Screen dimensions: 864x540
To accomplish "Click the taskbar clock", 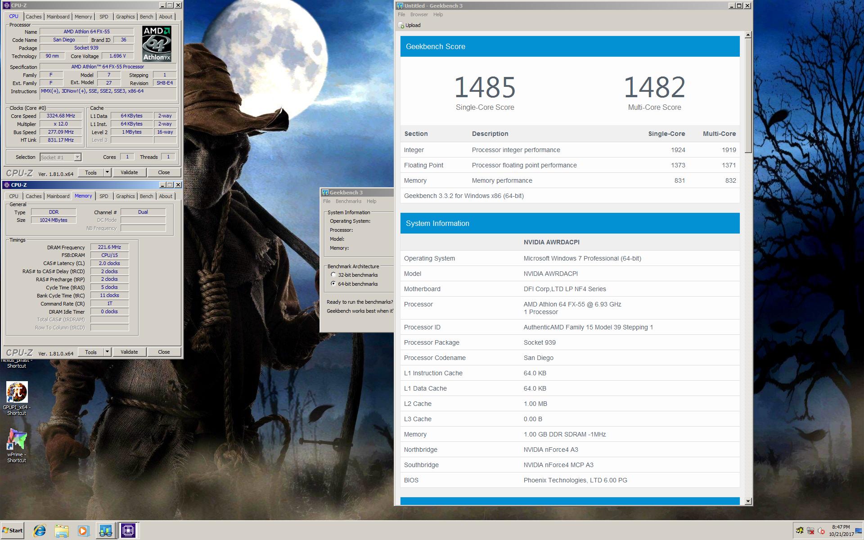I will [841, 531].
